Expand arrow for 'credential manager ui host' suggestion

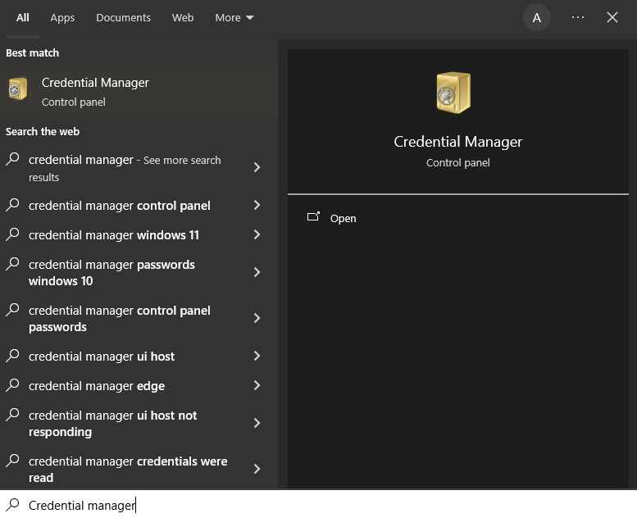click(257, 357)
